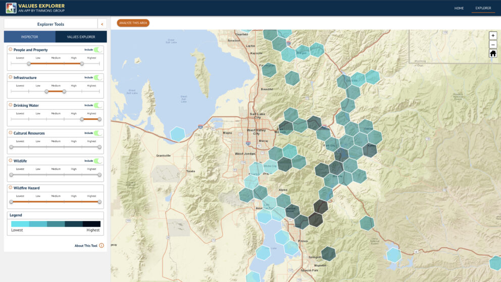This screenshot has width=501, height=282.
Task: Click People and Property right slider handle
Action: click(82, 64)
